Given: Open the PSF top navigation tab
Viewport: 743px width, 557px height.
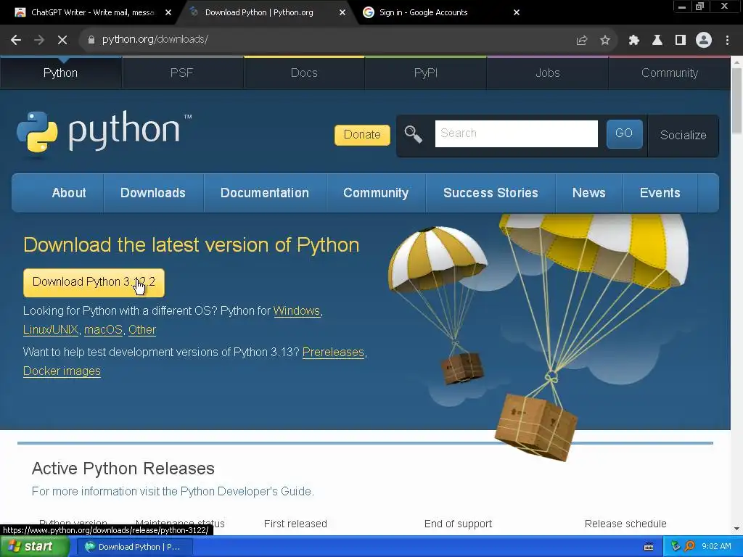Looking at the screenshot, I should pos(182,73).
